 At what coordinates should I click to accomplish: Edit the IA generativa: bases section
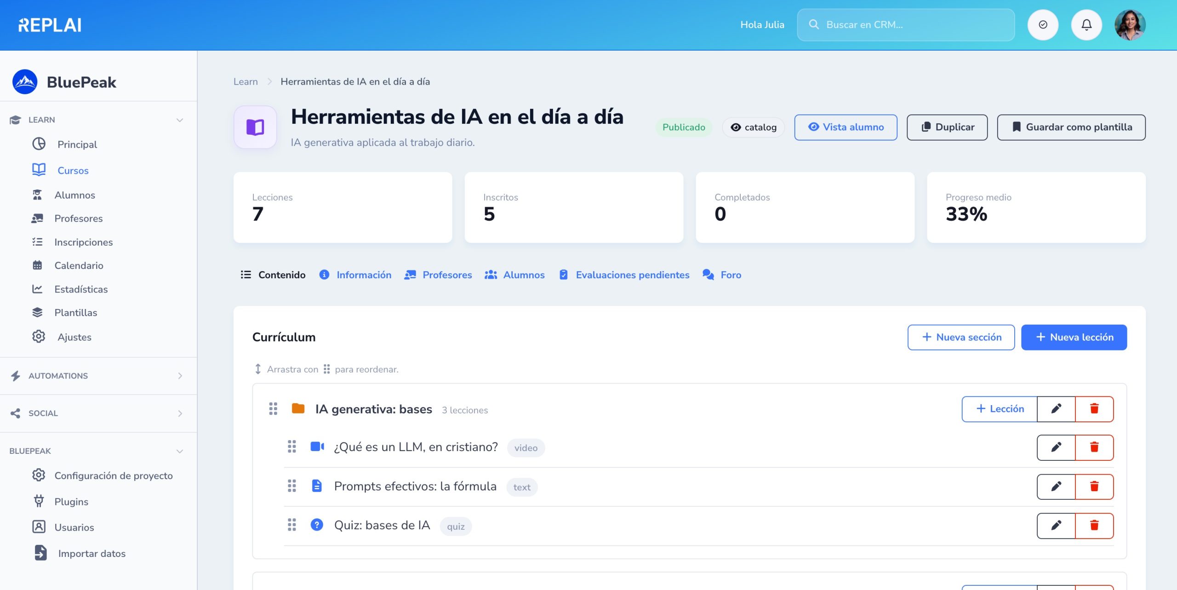click(1056, 409)
